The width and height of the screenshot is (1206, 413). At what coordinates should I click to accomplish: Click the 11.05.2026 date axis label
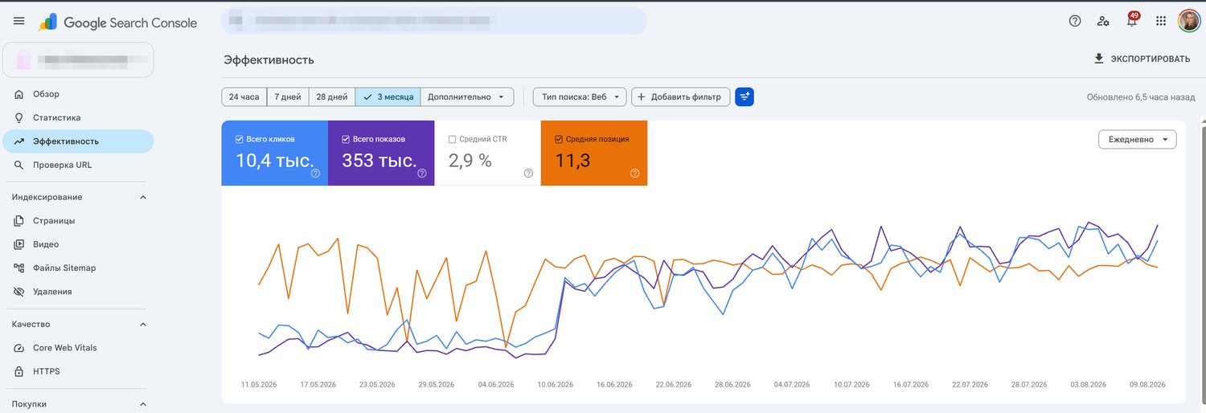pyautogui.click(x=259, y=385)
